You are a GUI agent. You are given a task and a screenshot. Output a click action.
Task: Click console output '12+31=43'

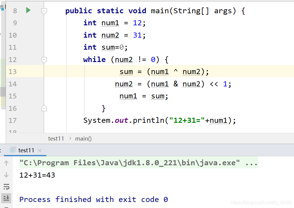pyautogui.click(x=37, y=175)
